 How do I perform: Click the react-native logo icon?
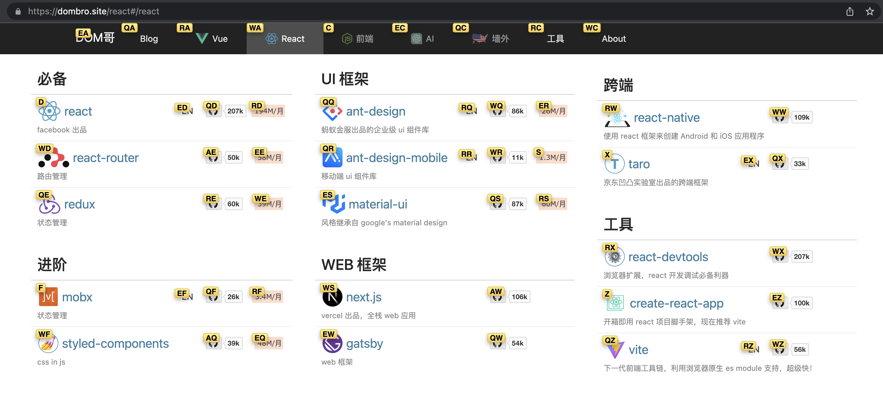617,118
